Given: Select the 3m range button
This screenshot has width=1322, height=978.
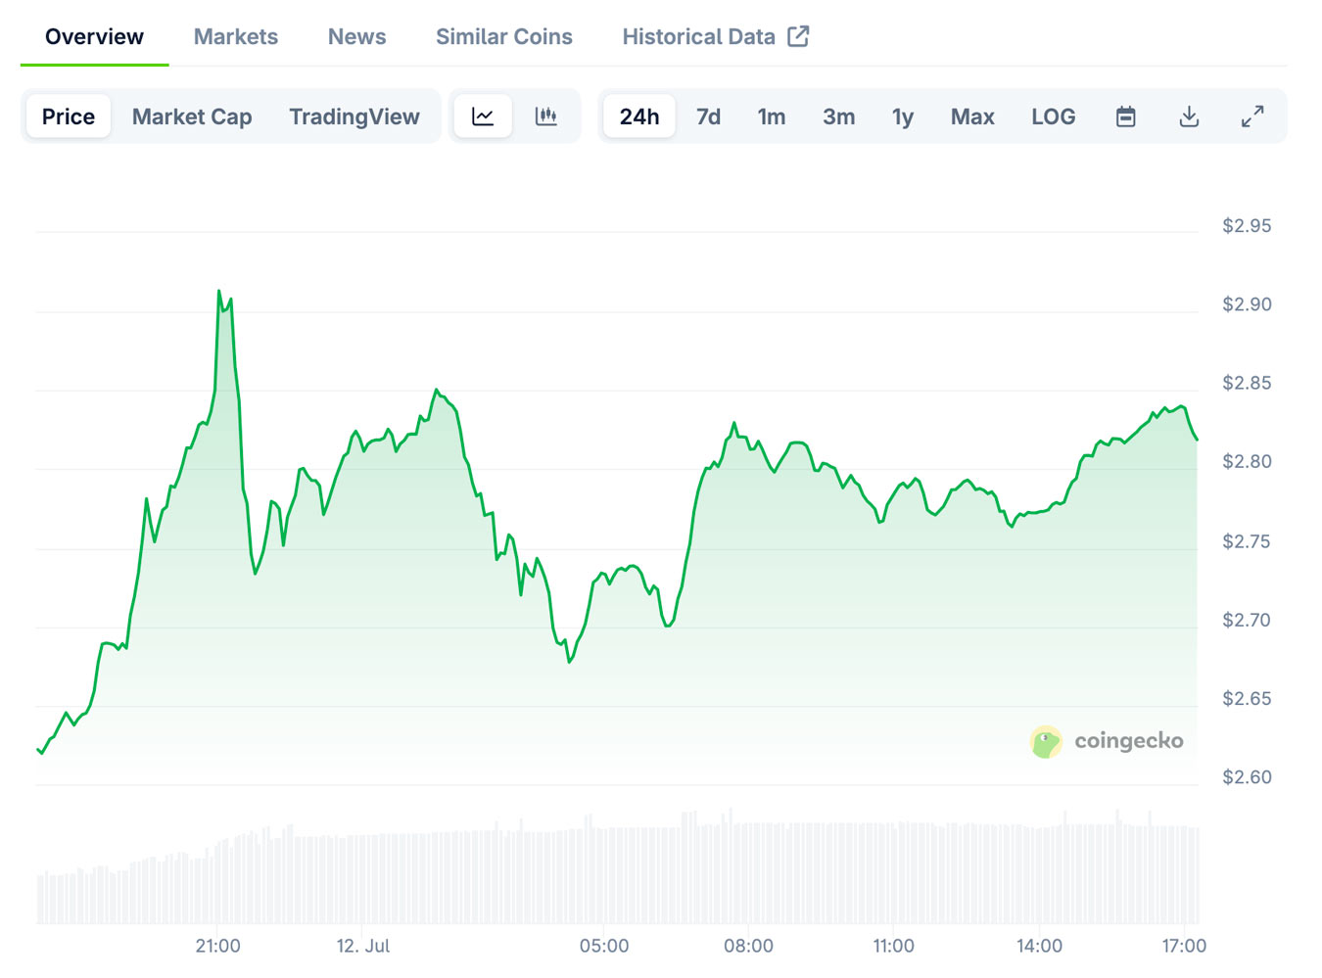Looking at the screenshot, I should click(x=838, y=116).
